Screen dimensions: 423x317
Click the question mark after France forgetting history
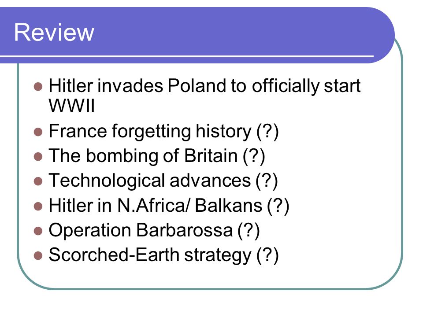point(267,132)
